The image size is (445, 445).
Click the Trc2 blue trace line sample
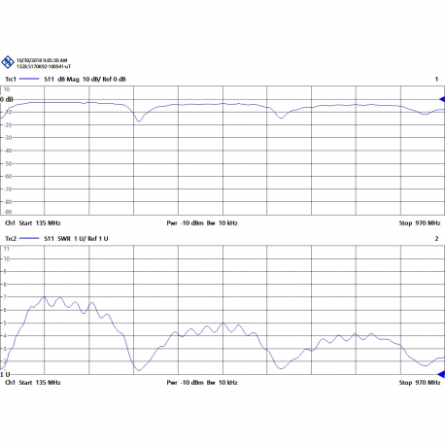29,238
